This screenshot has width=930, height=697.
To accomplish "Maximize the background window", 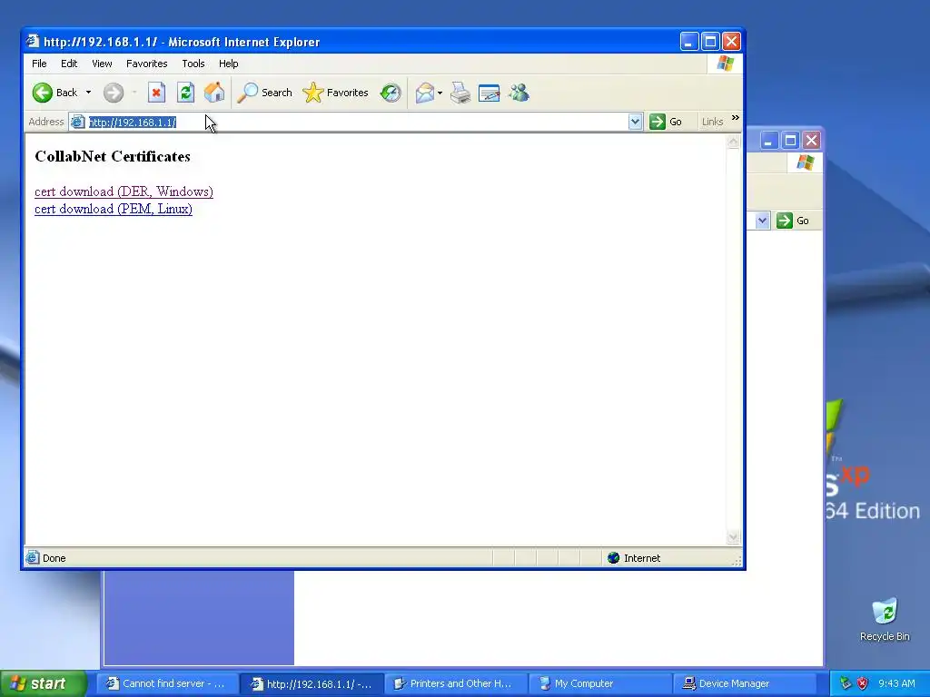I will coord(790,141).
